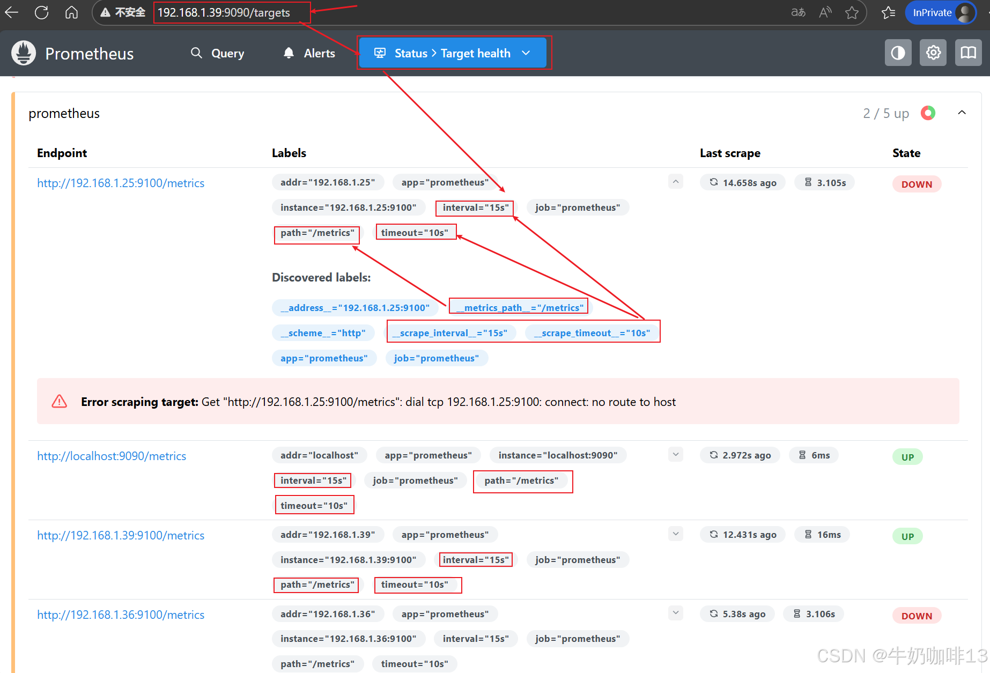Click the 12.431s ago last scrape badge
The height and width of the screenshot is (673, 990).
tap(742, 535)
